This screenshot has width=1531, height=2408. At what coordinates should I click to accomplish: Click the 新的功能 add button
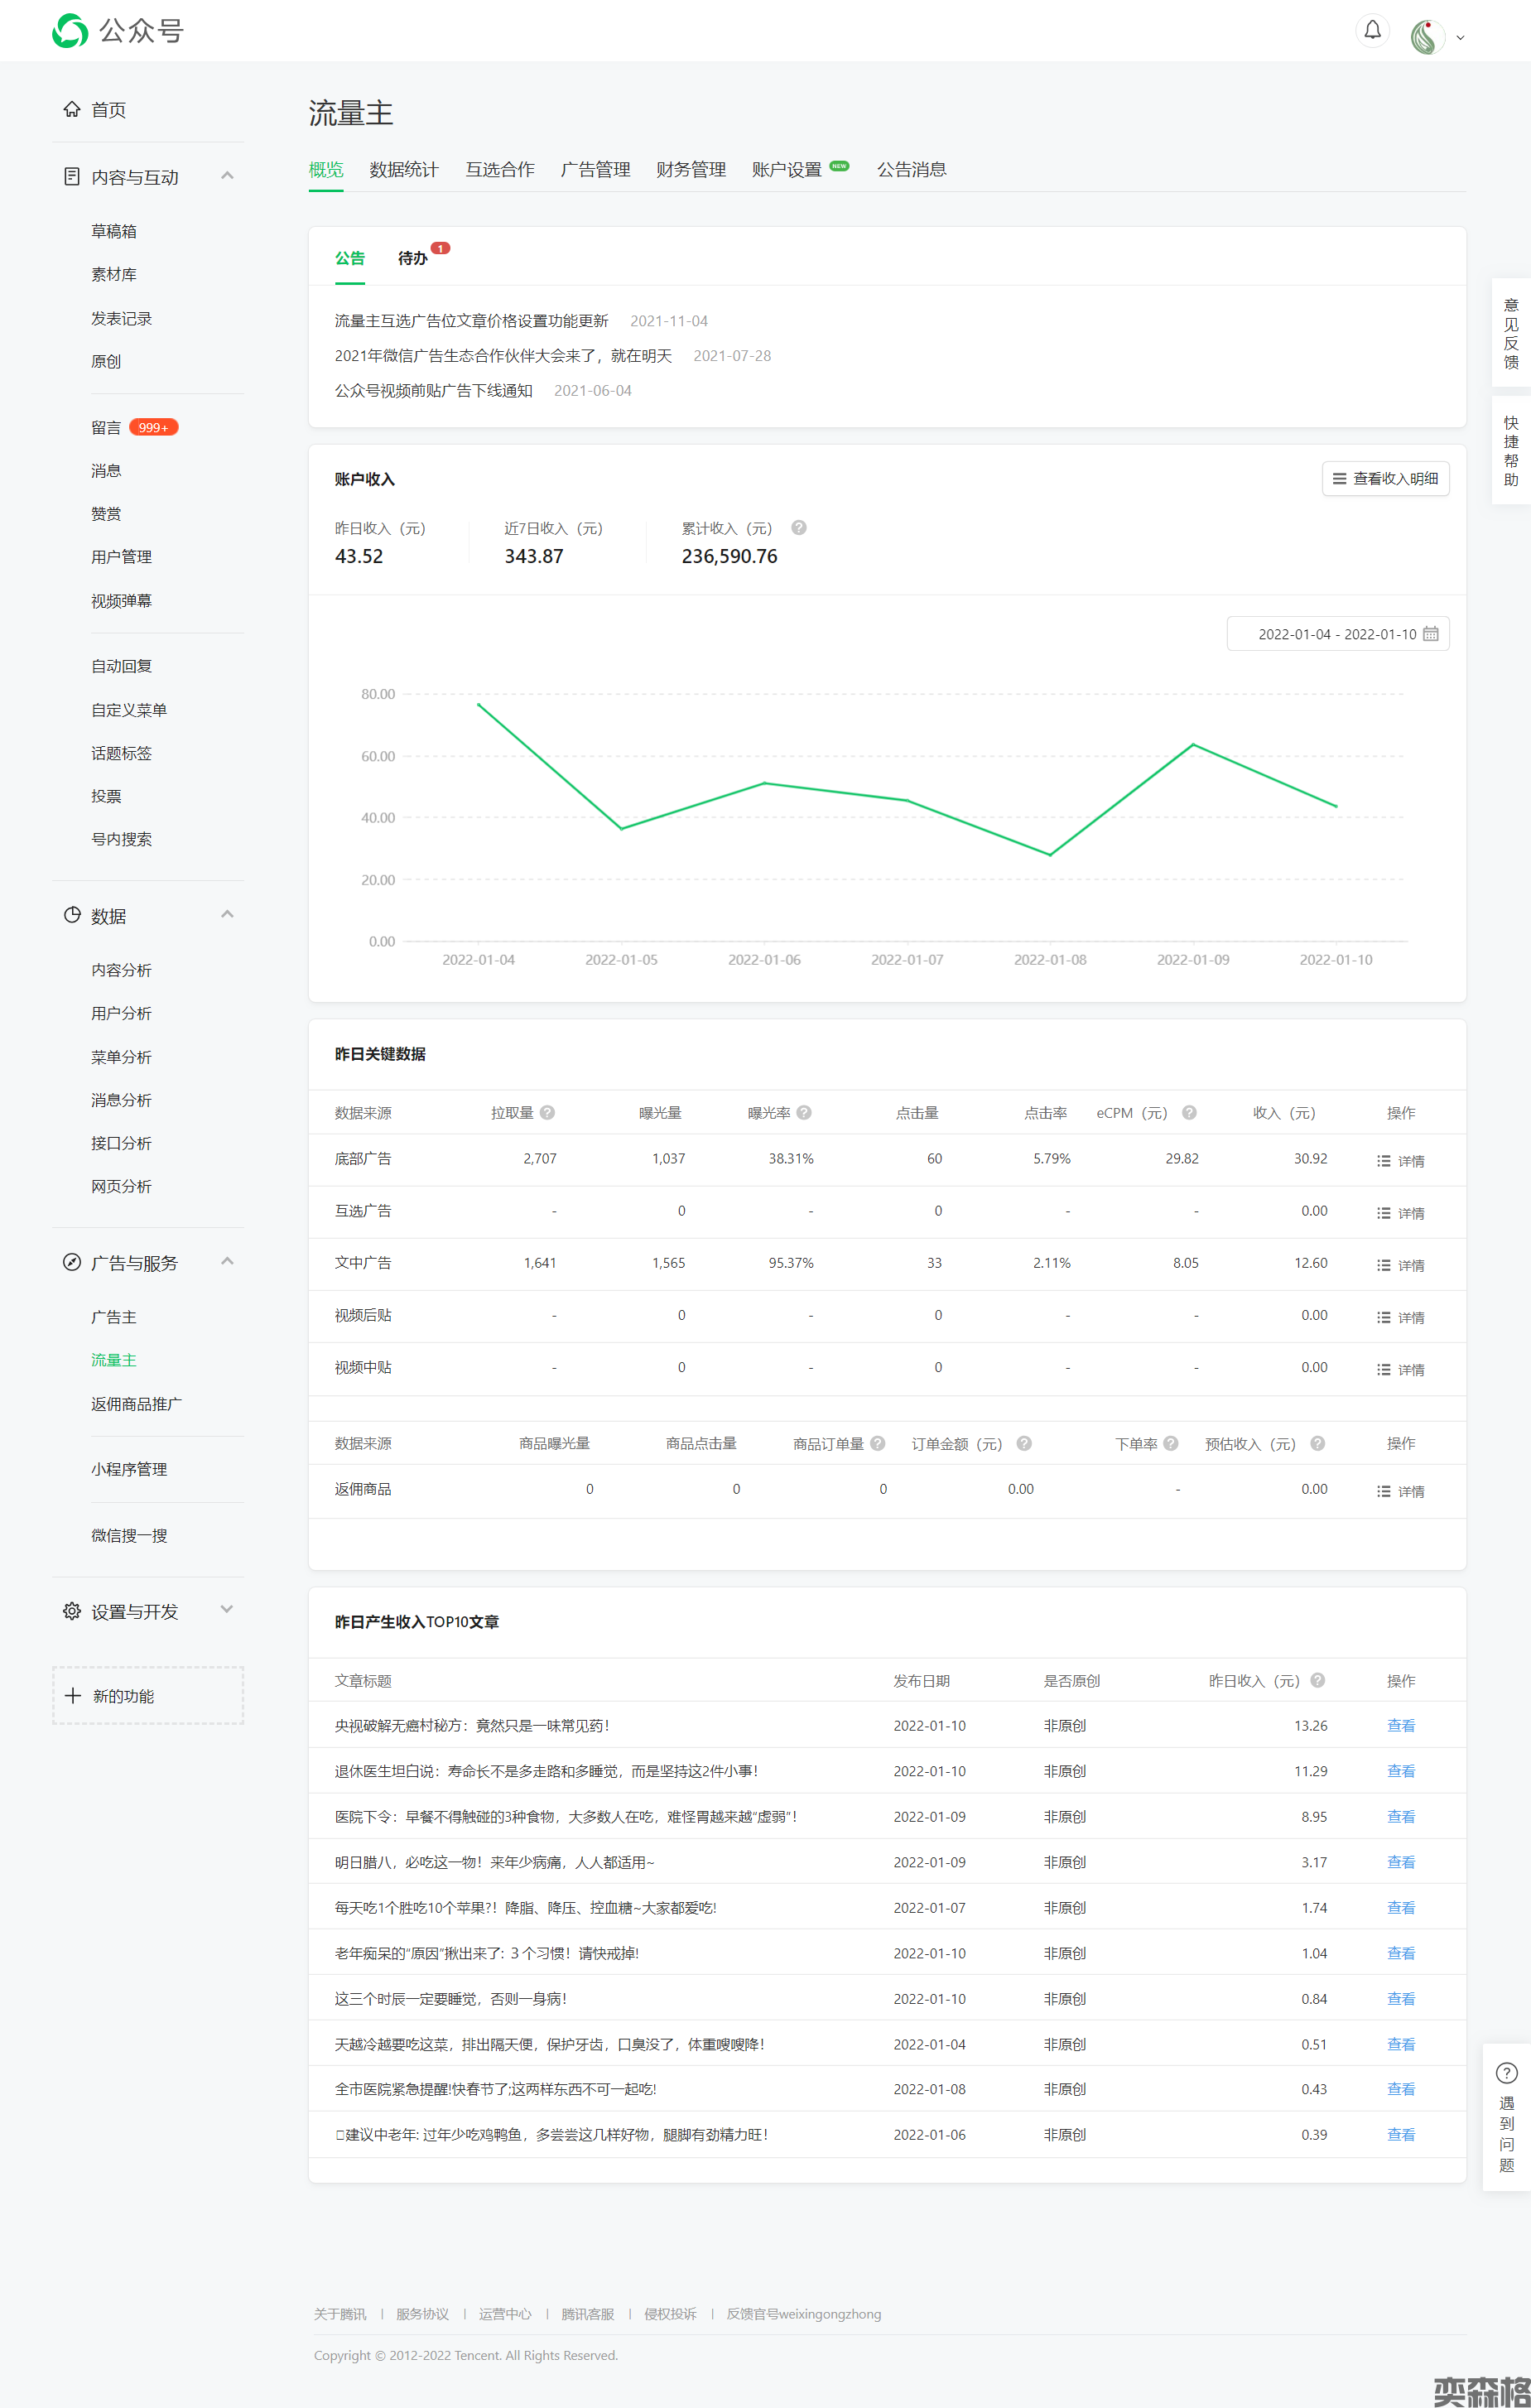tap(148, 1695)
